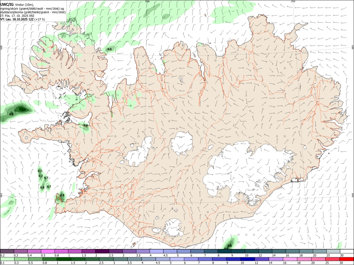Click the 'slydda/snjókoma' legend description line
Screen dimensions: 354x265
(x=33, y=12)
